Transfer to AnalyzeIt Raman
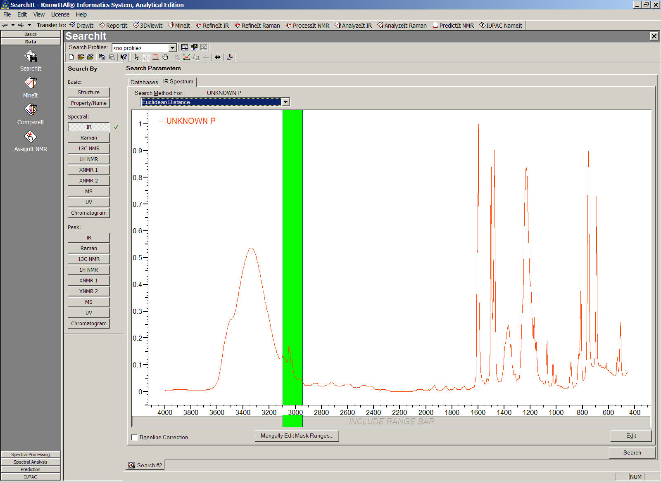 402,25
